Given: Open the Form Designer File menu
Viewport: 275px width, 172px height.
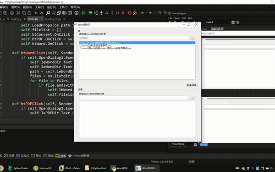Looking at the screenshot, I should 170,18.
